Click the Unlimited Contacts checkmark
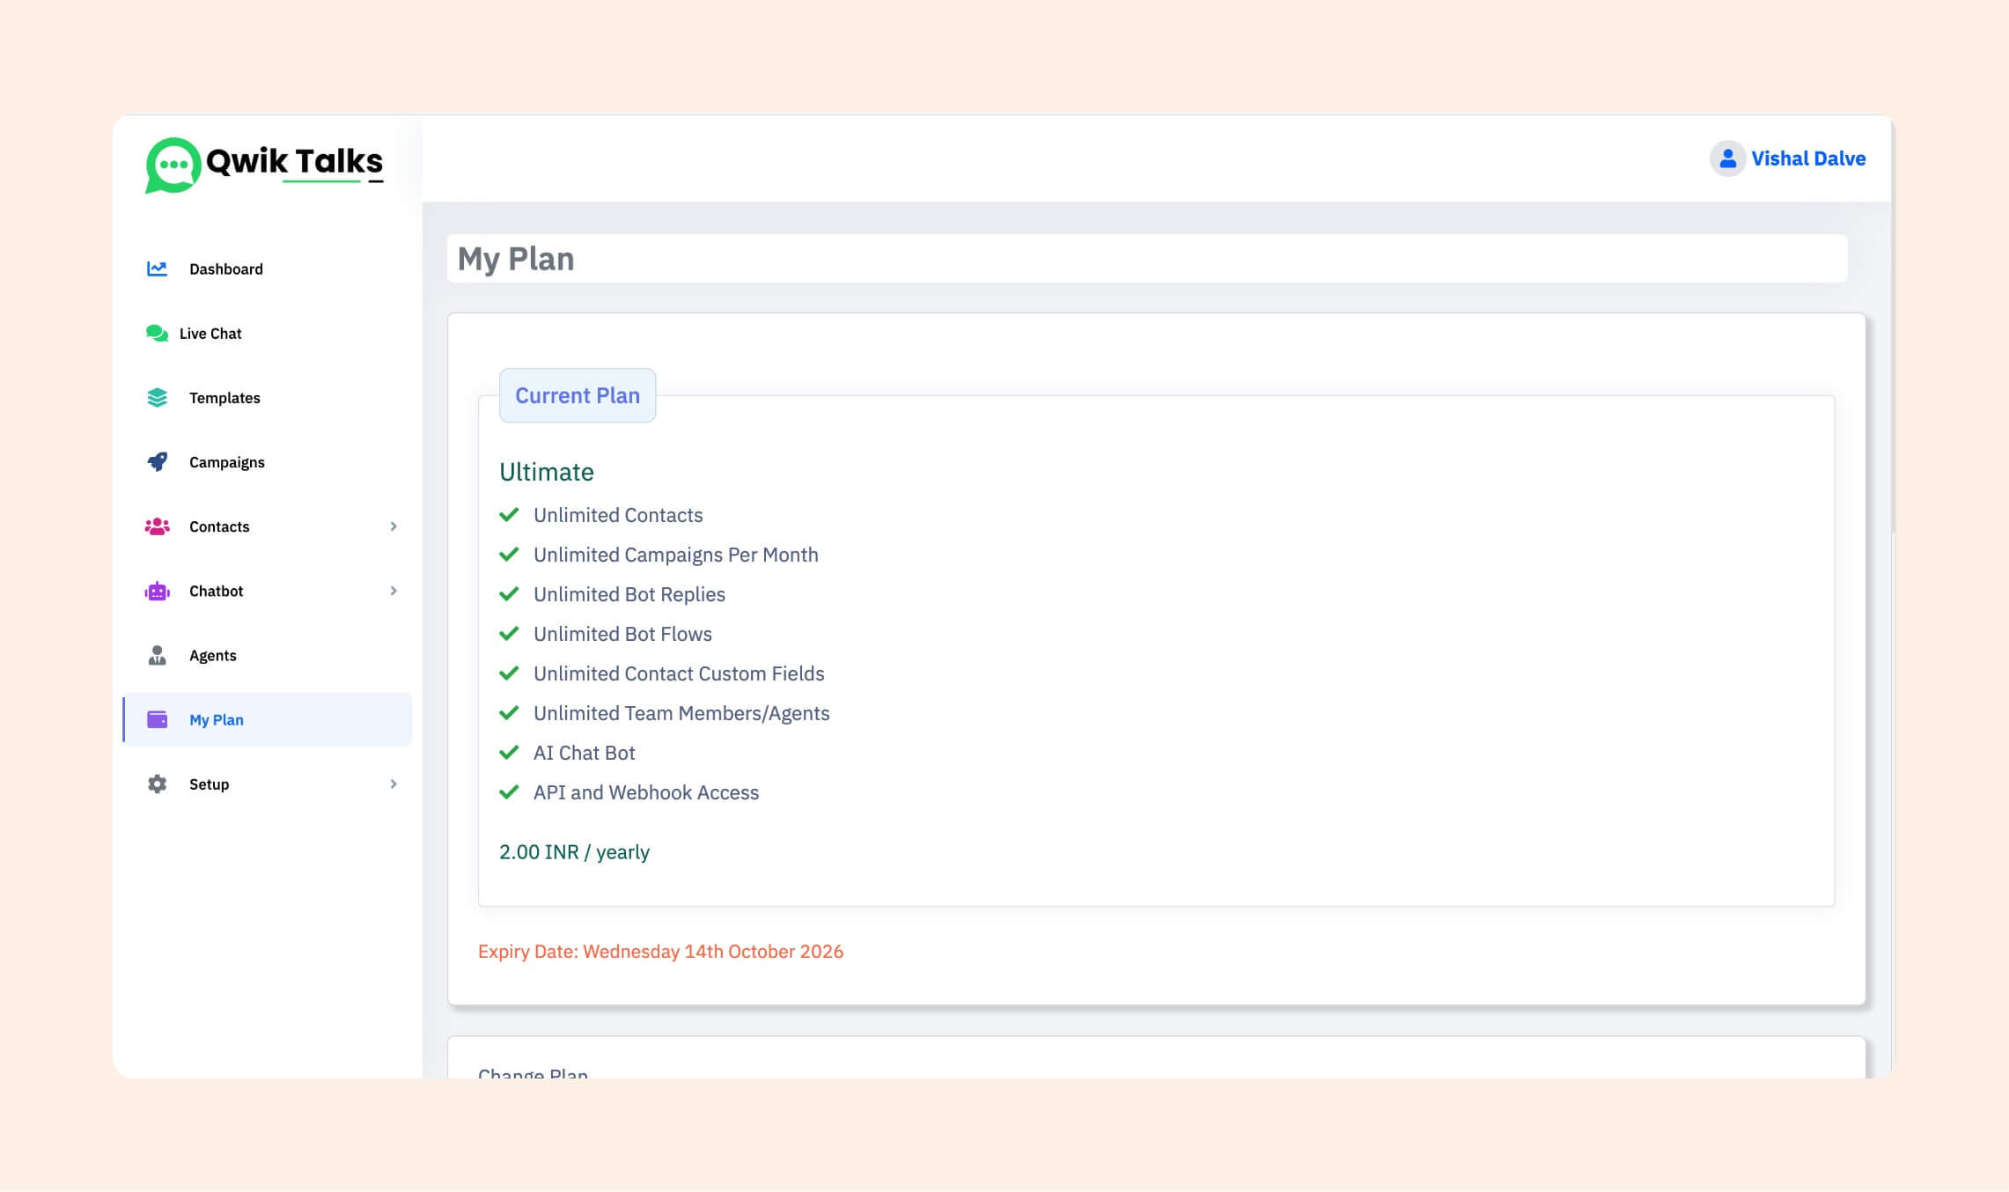Viewport: 2009px width, 1192px height. point(509,515)
